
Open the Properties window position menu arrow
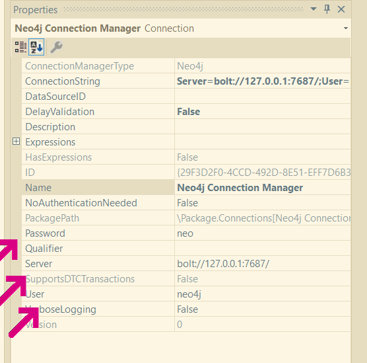pyautogui.click(x=313, y=9)
